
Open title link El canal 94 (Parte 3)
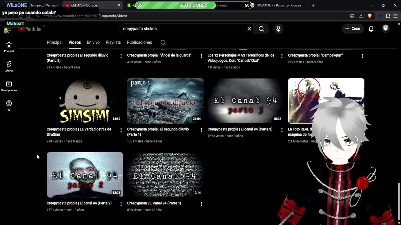(240, 129)
